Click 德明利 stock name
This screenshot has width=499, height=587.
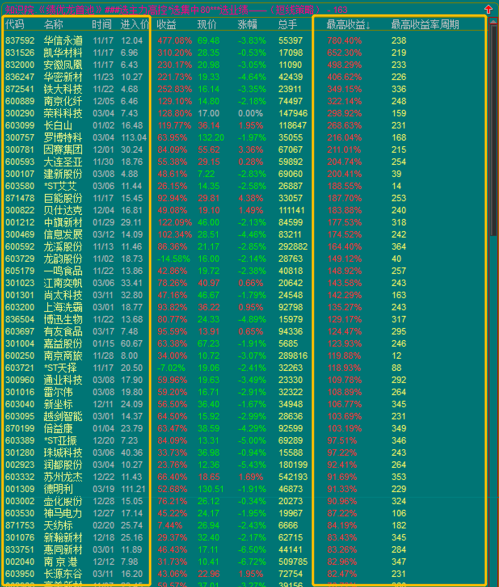coord(59,489)
